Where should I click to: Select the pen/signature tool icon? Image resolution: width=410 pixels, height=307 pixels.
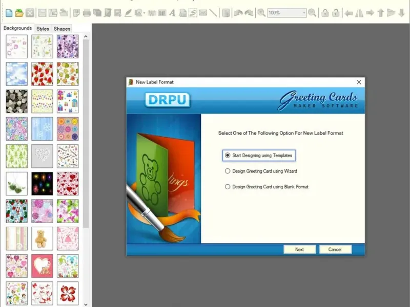pos(128,12)
